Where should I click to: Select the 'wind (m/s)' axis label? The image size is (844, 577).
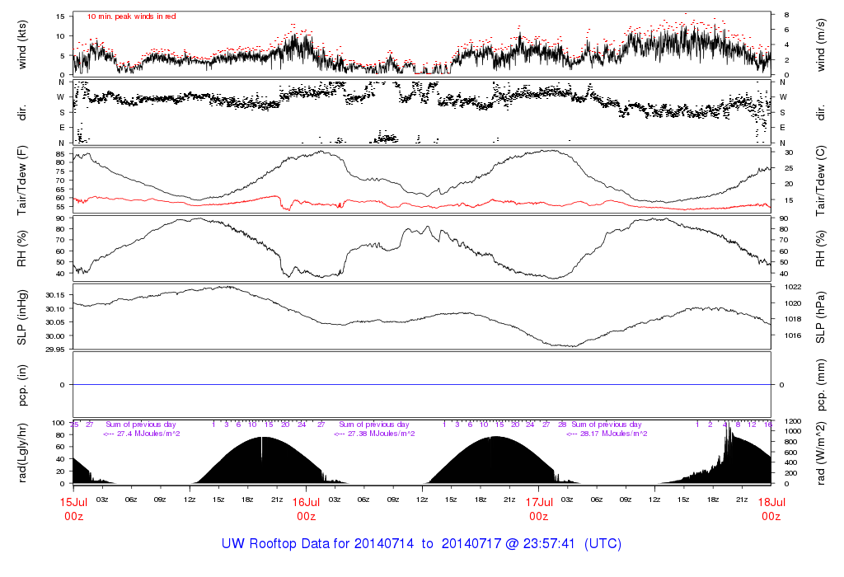pyautogui.click(x=820, y=45)
